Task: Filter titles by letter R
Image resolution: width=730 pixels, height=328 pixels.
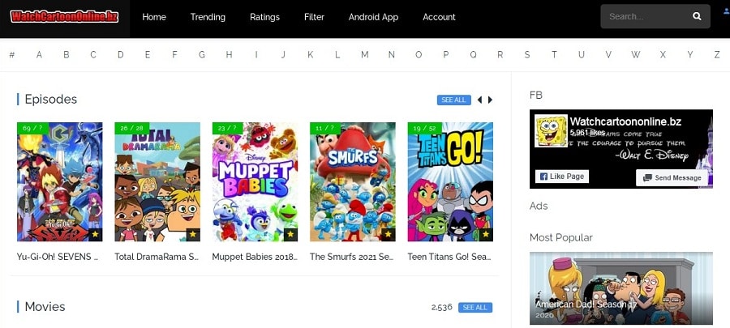Action: [x=500, y=55]
